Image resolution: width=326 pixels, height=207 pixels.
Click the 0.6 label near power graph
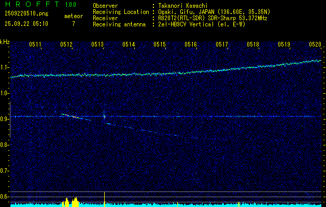[5, 196]
